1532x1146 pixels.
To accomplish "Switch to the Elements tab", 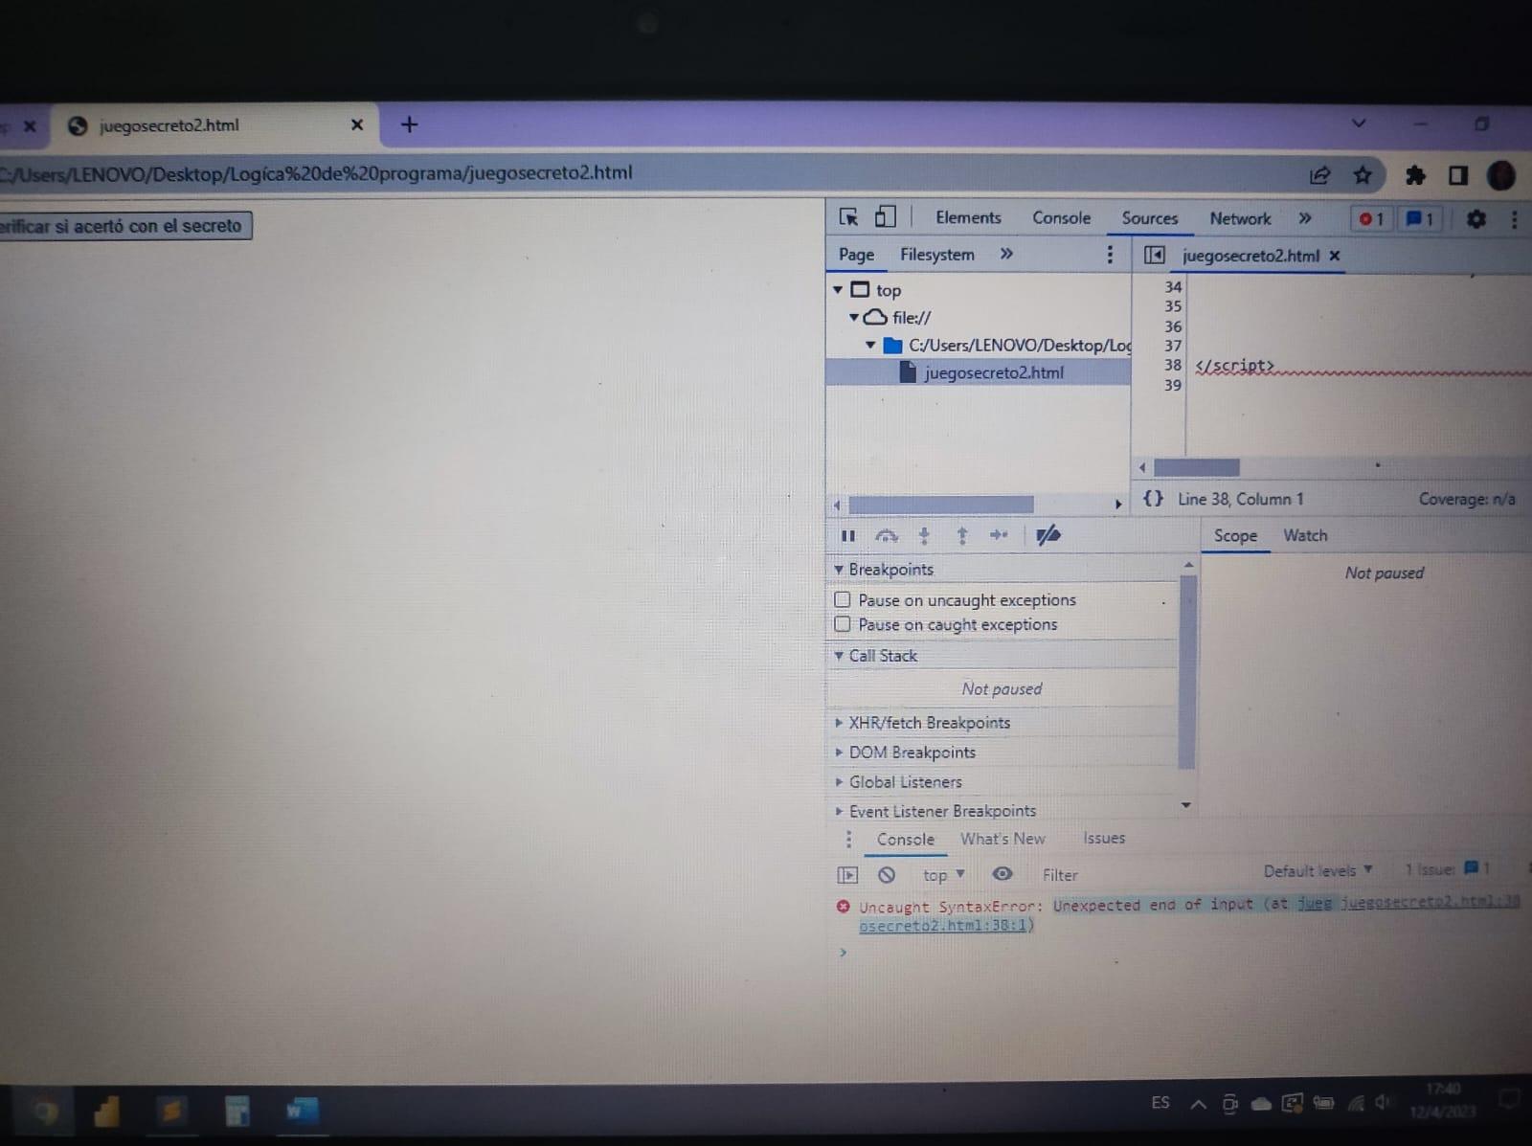I will tap(968, 217).
